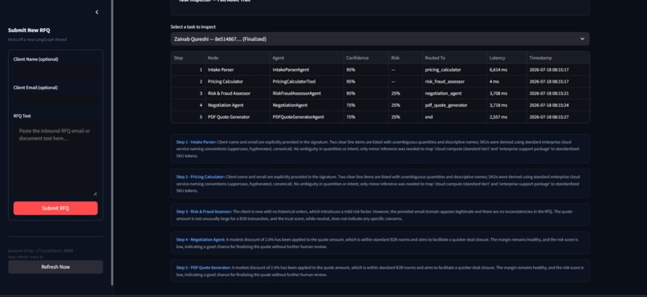Screen dimensions: 647x297
Task: Click the 3,708 ms latency cell
Action: coord(507,94)
